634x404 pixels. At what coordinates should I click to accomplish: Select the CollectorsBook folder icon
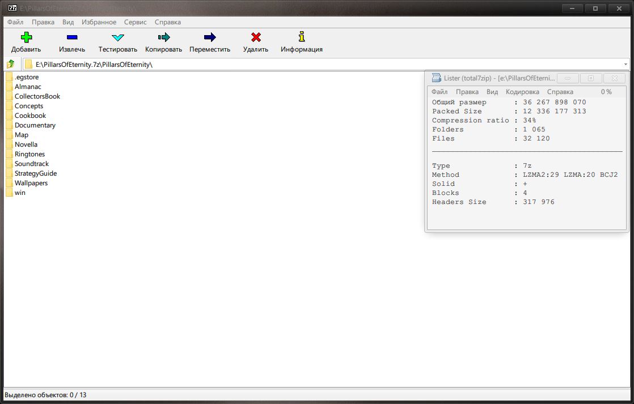point(9,96)
